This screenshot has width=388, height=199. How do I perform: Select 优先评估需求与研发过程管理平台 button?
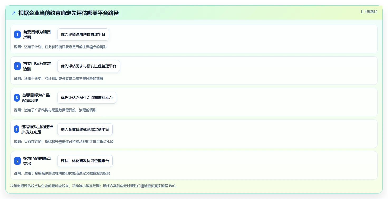coord(89,66)
